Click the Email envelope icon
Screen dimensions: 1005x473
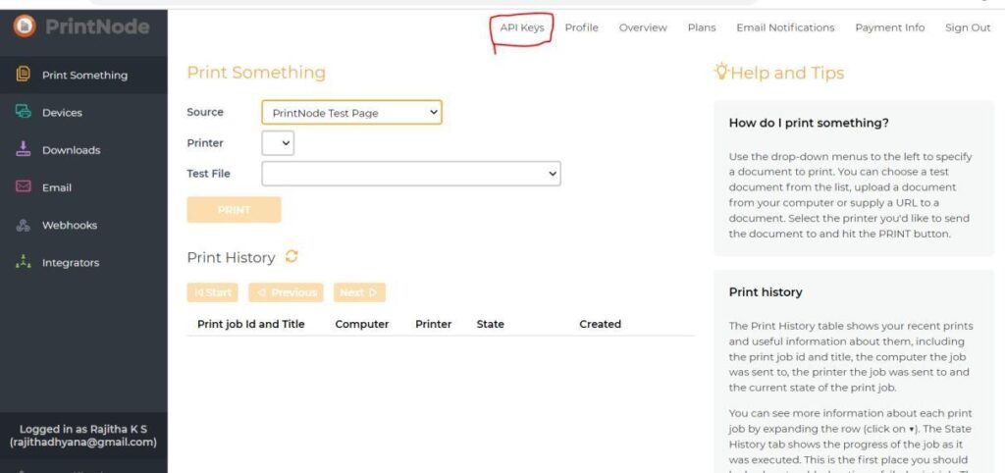point(23,186)
